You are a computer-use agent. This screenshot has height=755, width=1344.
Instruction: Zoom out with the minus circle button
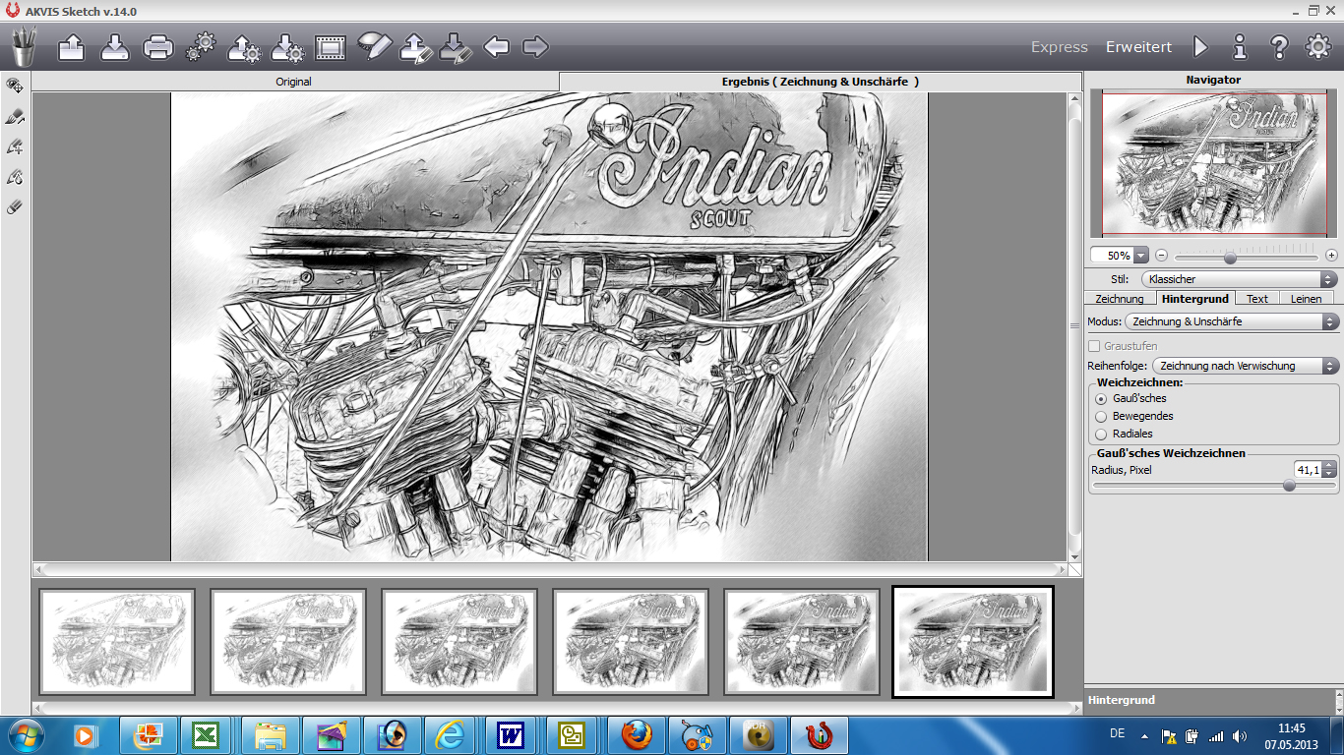tap(1161, 256)
